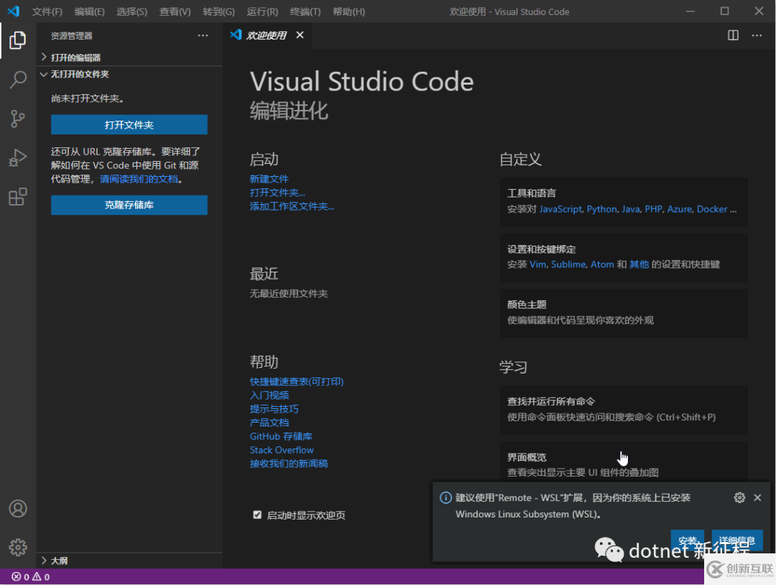Viewport: 776px width, 585px height.
Task: Click the Accounts icon in activity bar
Action: click(x=18, y=508)
